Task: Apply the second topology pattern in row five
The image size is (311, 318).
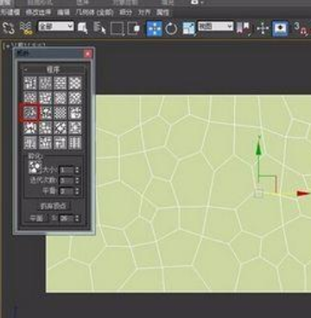Action: click(x=45, y=143)
